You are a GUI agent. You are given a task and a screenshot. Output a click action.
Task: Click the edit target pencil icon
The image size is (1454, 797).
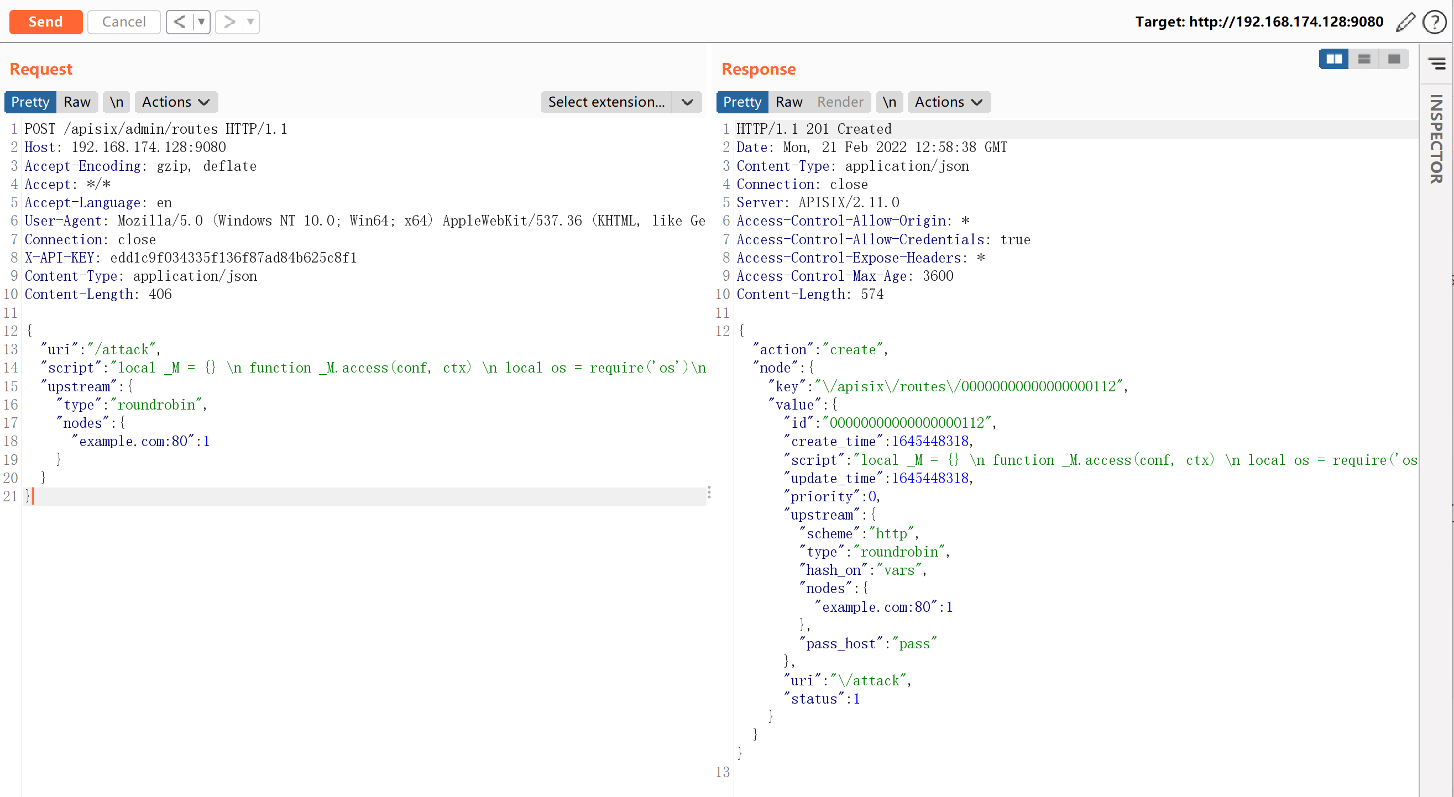[x=1405, y=22]
